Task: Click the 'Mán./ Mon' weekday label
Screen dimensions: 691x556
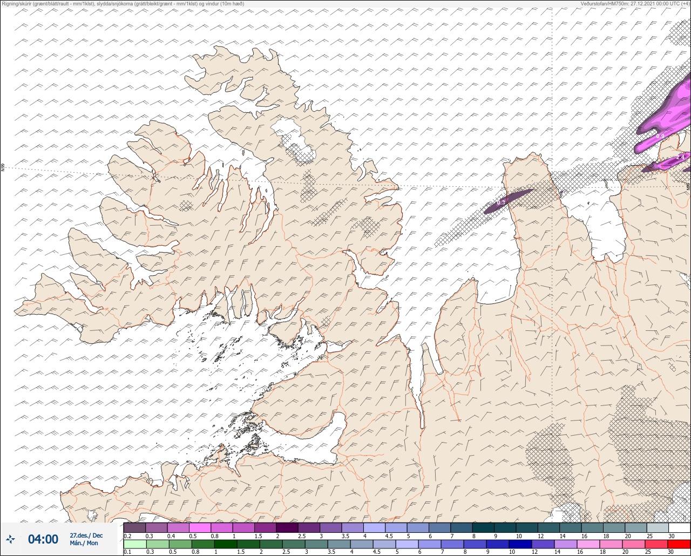Action: (84, 543)
